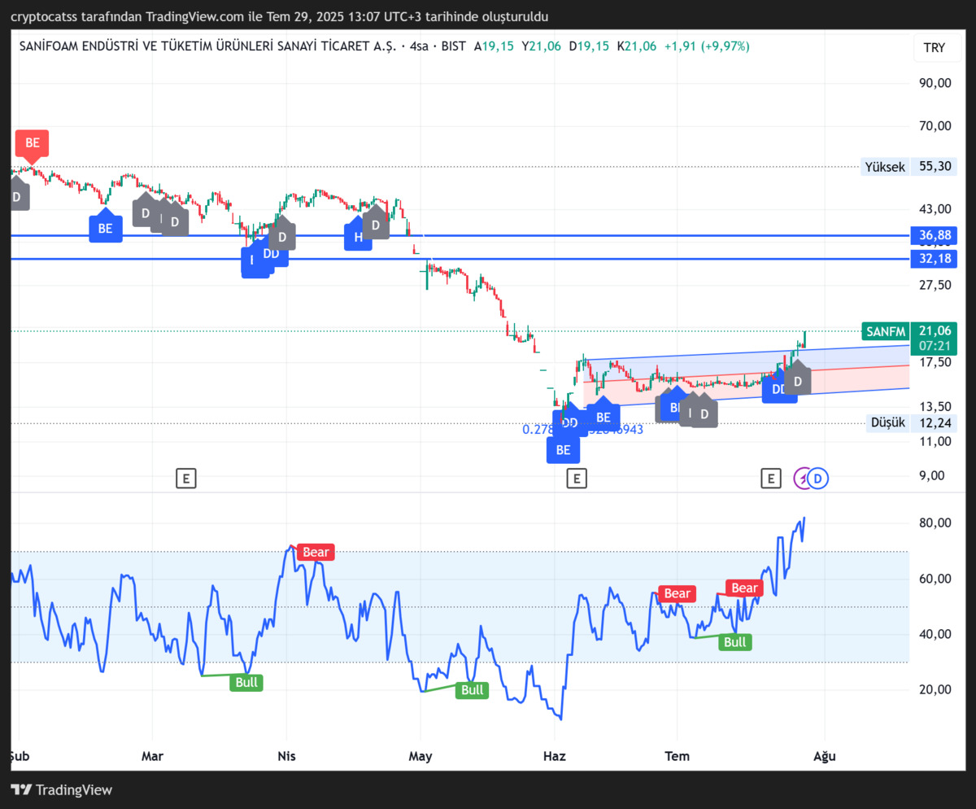Viewport: 976px width, 809px height.
Task: Select the 36,88 horizontal line price label
Action: pos(934,236)
